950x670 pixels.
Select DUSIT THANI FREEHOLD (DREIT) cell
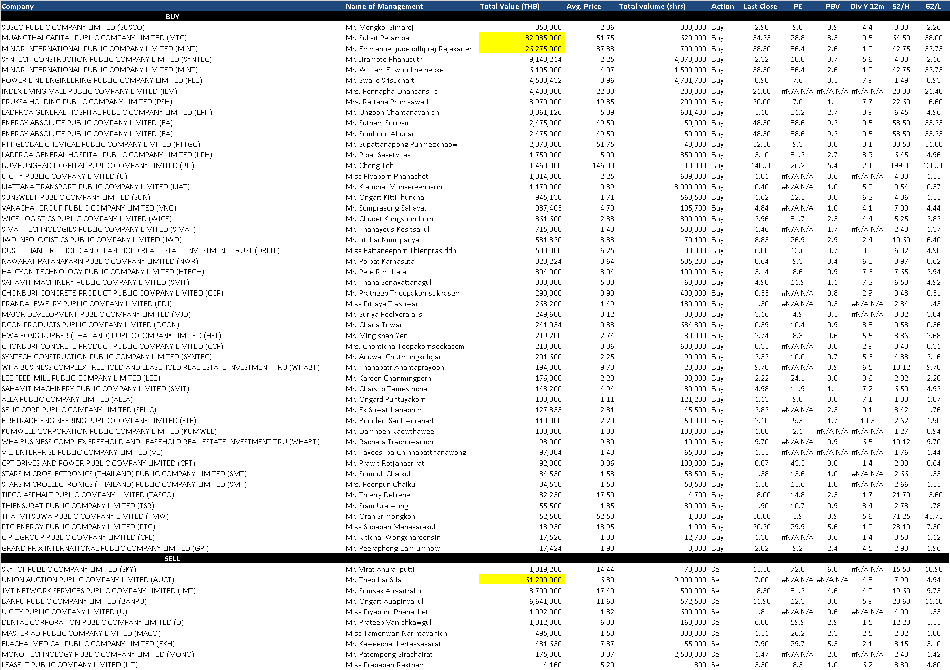point(140,250)
